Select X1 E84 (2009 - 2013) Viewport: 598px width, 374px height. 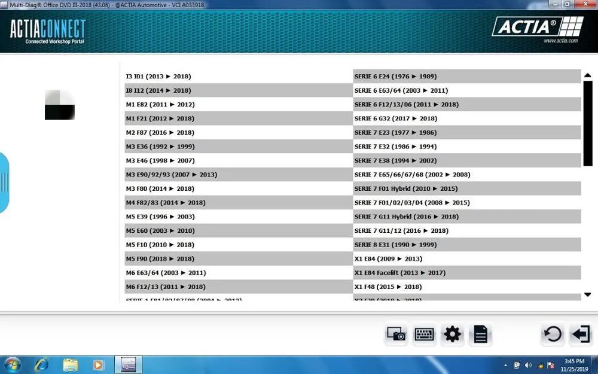click(467, 259)
